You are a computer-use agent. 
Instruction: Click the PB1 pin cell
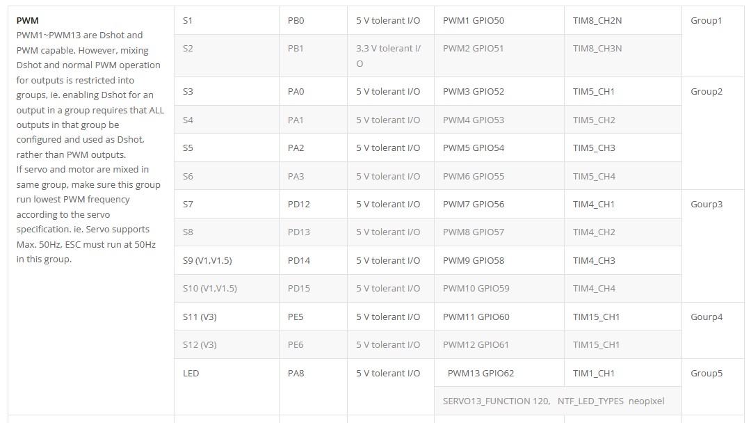313,56
